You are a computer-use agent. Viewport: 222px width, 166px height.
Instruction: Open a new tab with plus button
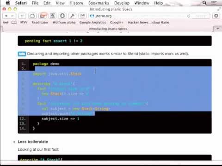pos(218,29)
